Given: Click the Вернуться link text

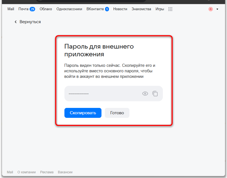Looking at the screenshot, I should tap(30, 22).
